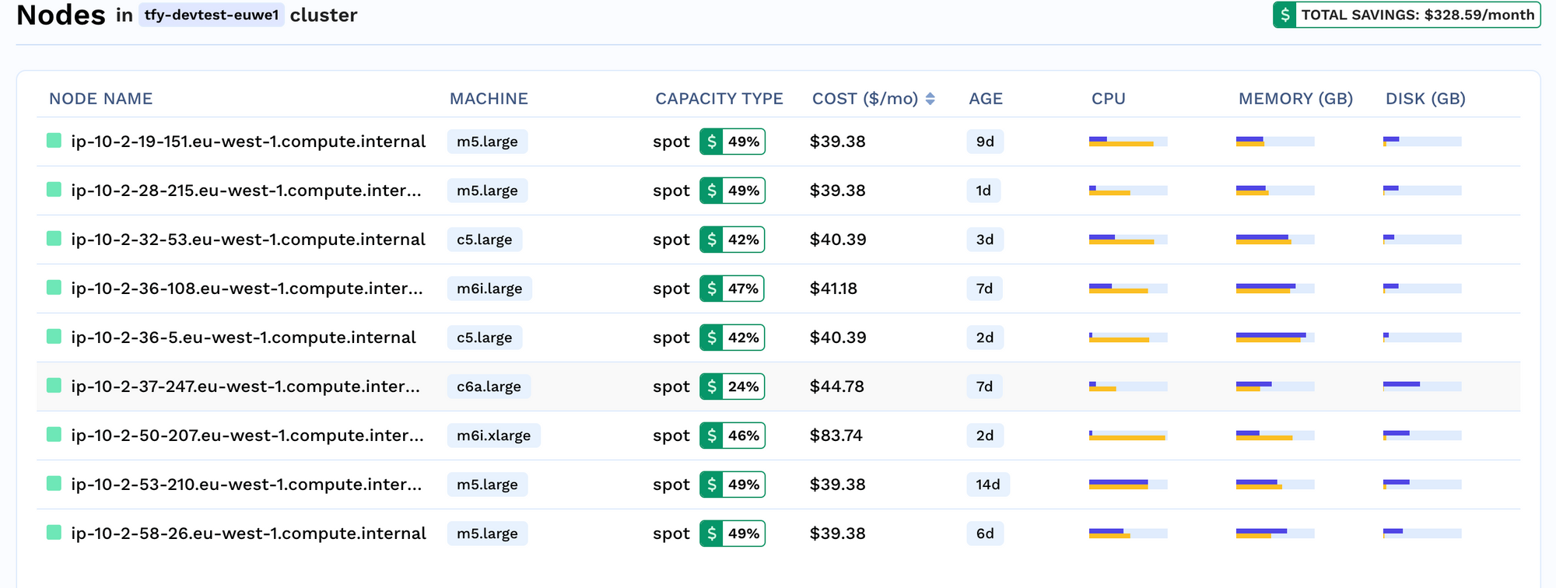Click the m6i.xlarge machine type tag

[x=493, y=436]
